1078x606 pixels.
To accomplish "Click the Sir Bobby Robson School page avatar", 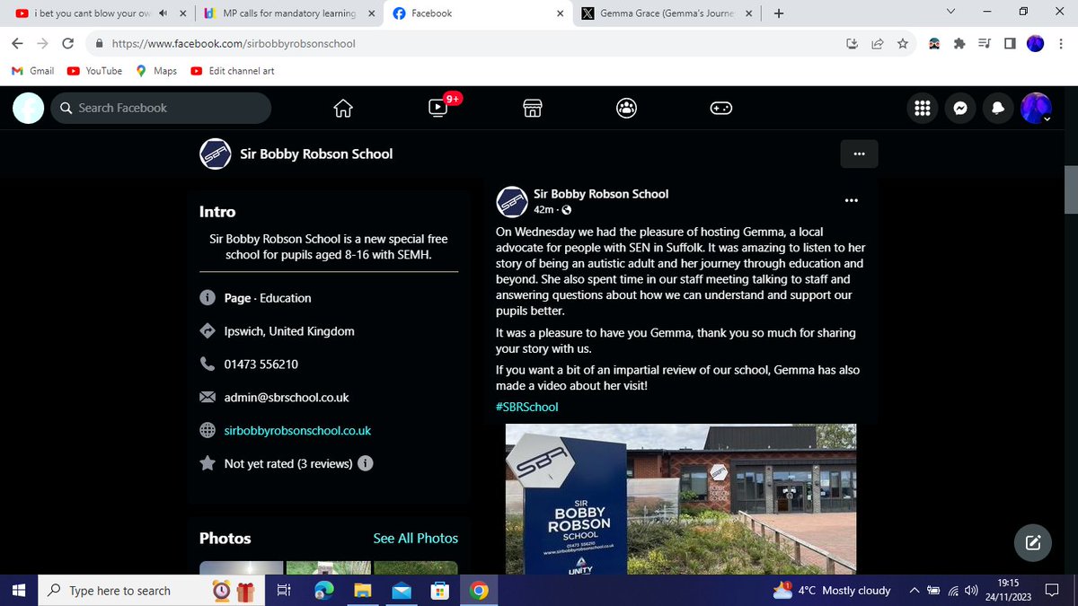I will pyautogui.click(x=215, y=154).
